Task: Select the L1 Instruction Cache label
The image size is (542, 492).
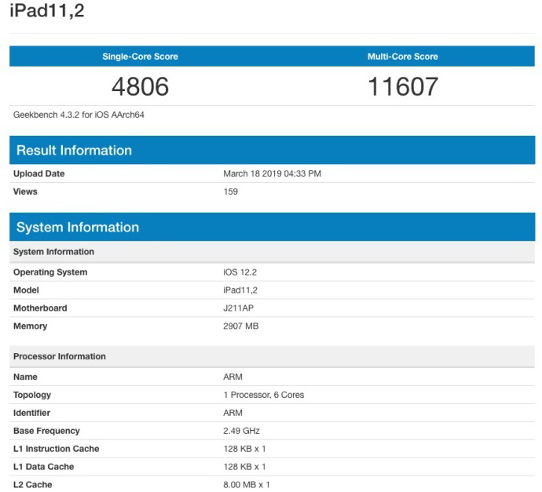Action: click(56, 449)
